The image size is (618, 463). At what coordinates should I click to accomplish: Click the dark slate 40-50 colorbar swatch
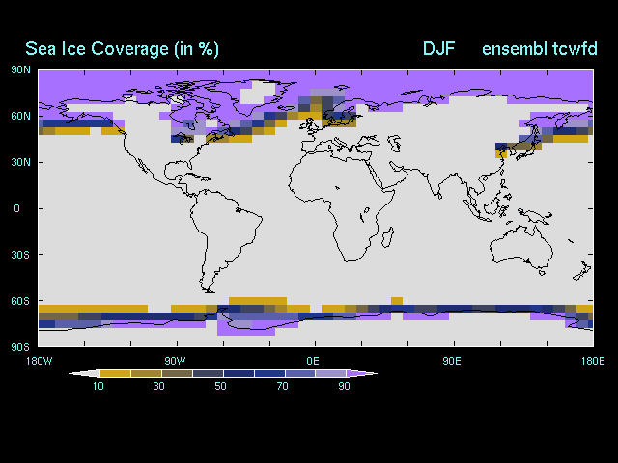[208, 373]
